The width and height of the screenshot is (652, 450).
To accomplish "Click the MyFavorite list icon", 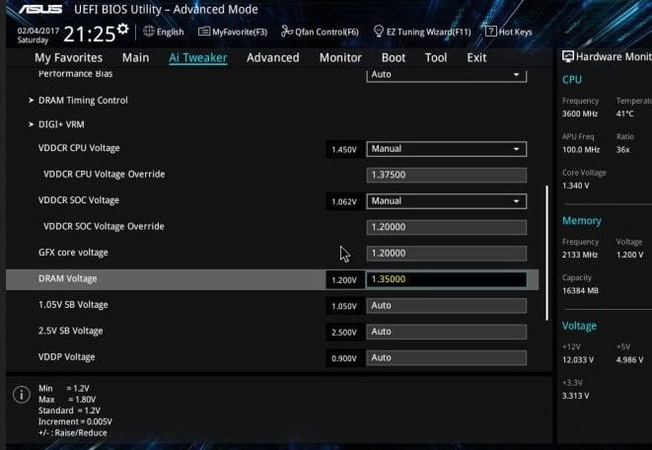I will pos(204,32).
